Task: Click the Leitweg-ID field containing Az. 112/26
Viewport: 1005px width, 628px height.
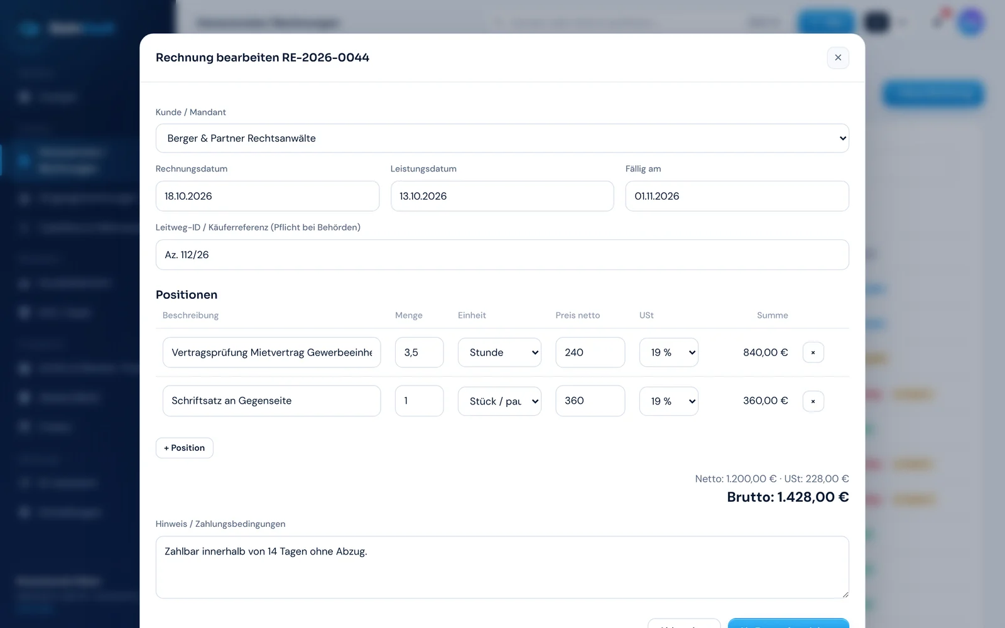Action: pyautogui.click(x=503, y=254)
